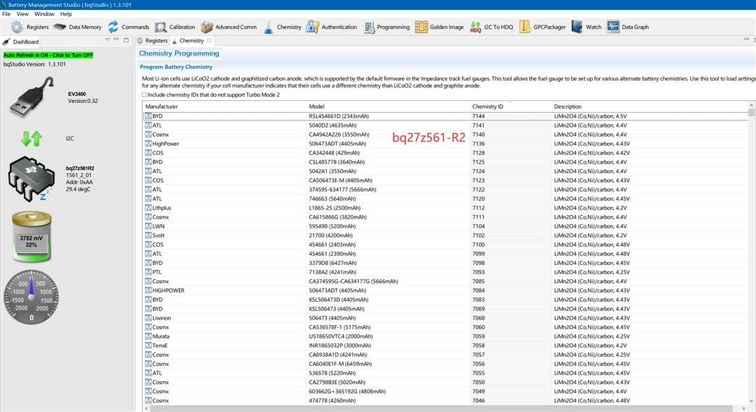The height and width of the screenshot is (412, 756).
Task: Open the View menu
Action: click(x=22, y=14)
